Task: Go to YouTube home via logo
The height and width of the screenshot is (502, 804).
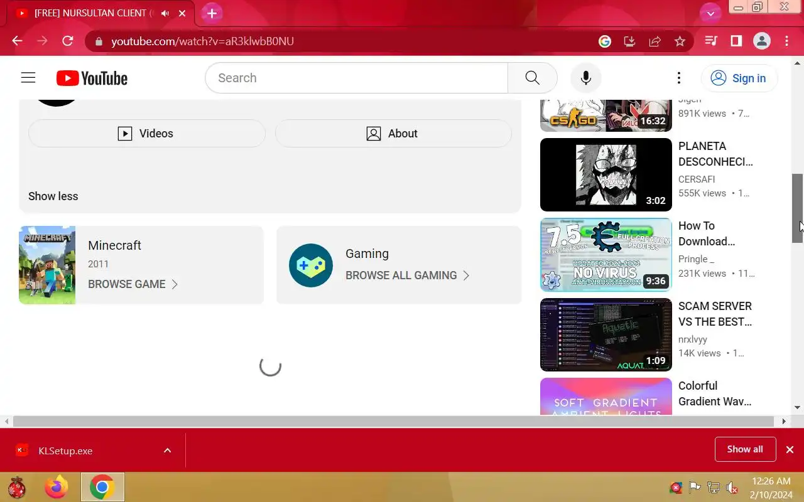Action: [92, 78]
